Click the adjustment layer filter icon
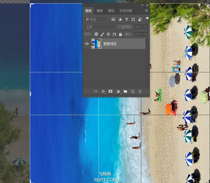Image resolution: width=210 pixels, height=183 pixels. tap(120, 19)
